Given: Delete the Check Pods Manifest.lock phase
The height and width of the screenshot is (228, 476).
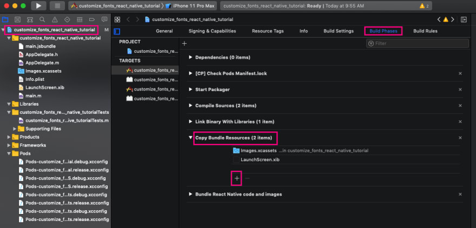Looking at the screenshot, I should (460, 73).
